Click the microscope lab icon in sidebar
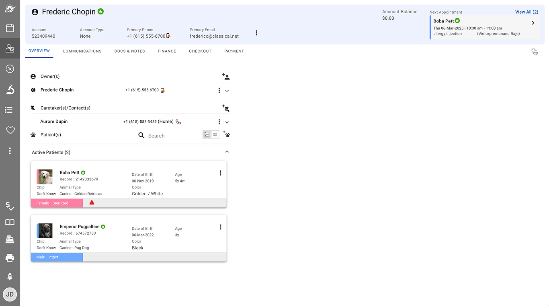This screenshot has height=308, width=549. pos(10,89)
